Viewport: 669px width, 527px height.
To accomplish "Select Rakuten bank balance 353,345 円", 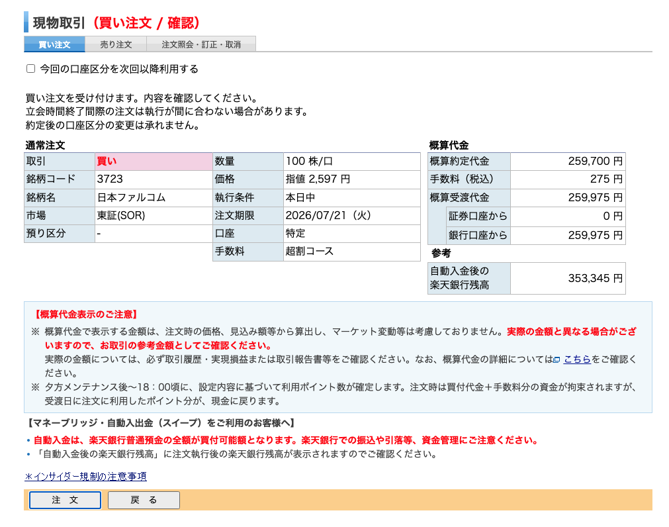I will tap(595, 278).
